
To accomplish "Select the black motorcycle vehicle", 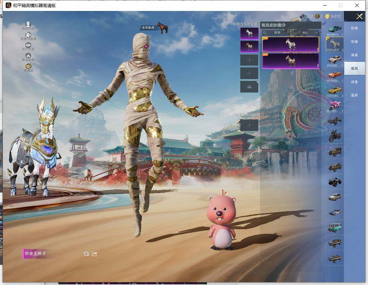I will tap(335, 136).
